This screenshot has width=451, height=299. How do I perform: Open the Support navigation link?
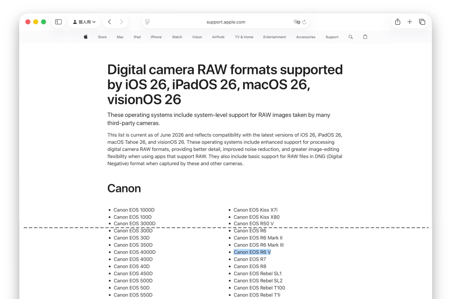[x=332, y=37]
